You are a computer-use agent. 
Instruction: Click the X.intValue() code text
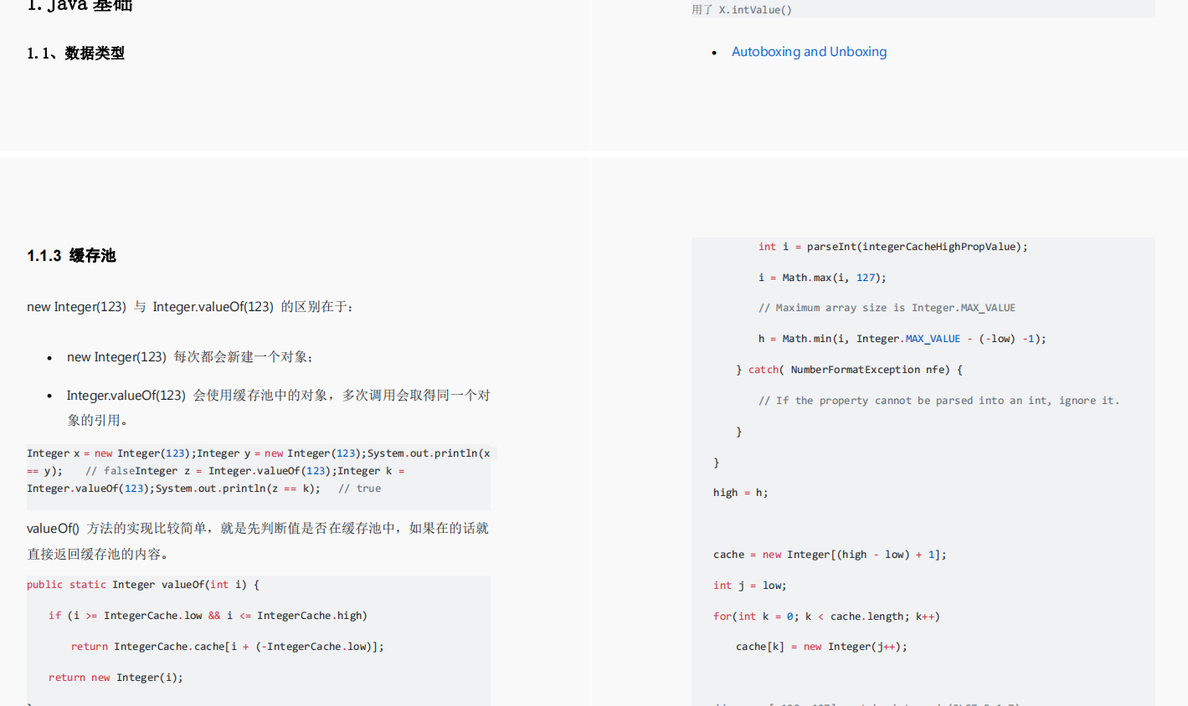754,10
